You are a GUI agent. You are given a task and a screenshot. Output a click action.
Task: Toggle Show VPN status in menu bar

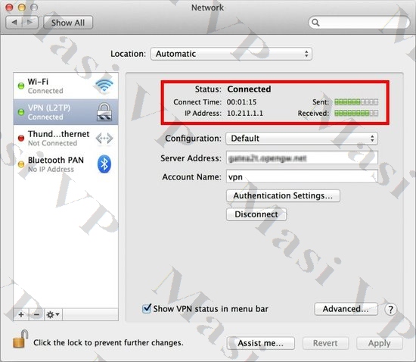coord(147,308)
